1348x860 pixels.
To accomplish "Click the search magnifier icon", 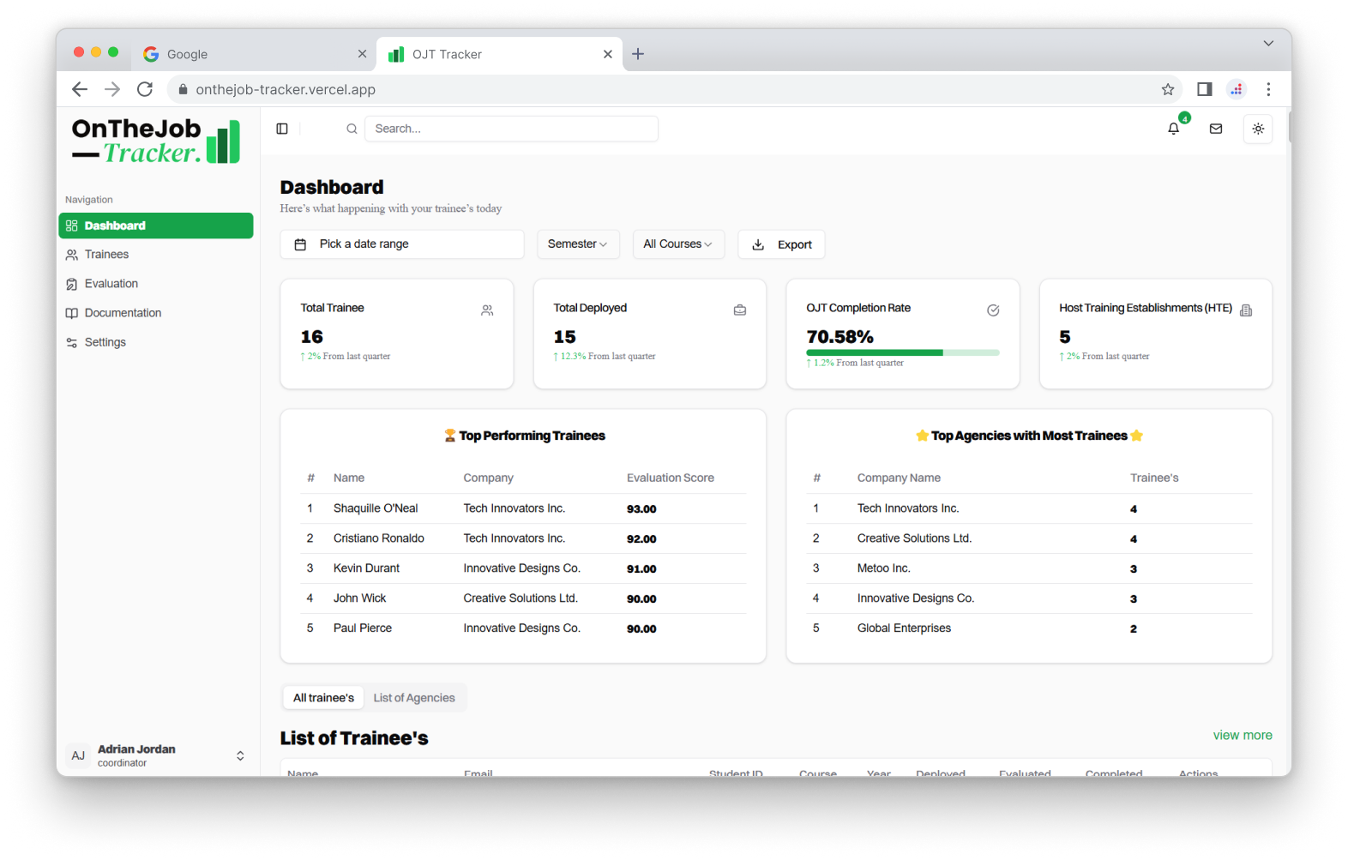I will (x=352, y=129).
